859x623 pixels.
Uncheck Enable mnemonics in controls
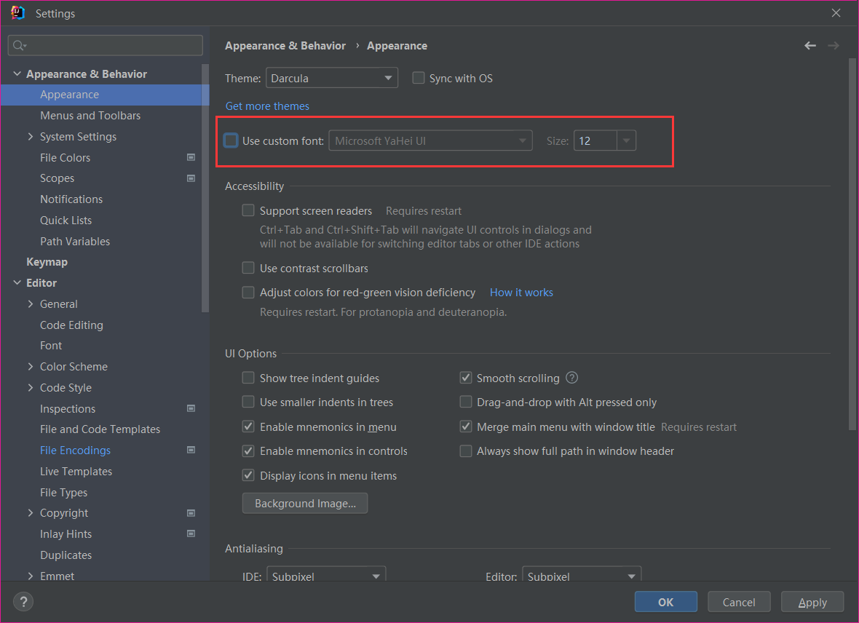[x=248, y=451]
